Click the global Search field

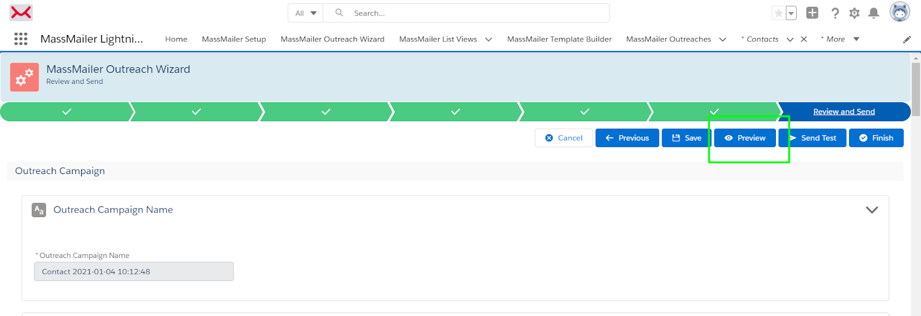coord(466,13)
